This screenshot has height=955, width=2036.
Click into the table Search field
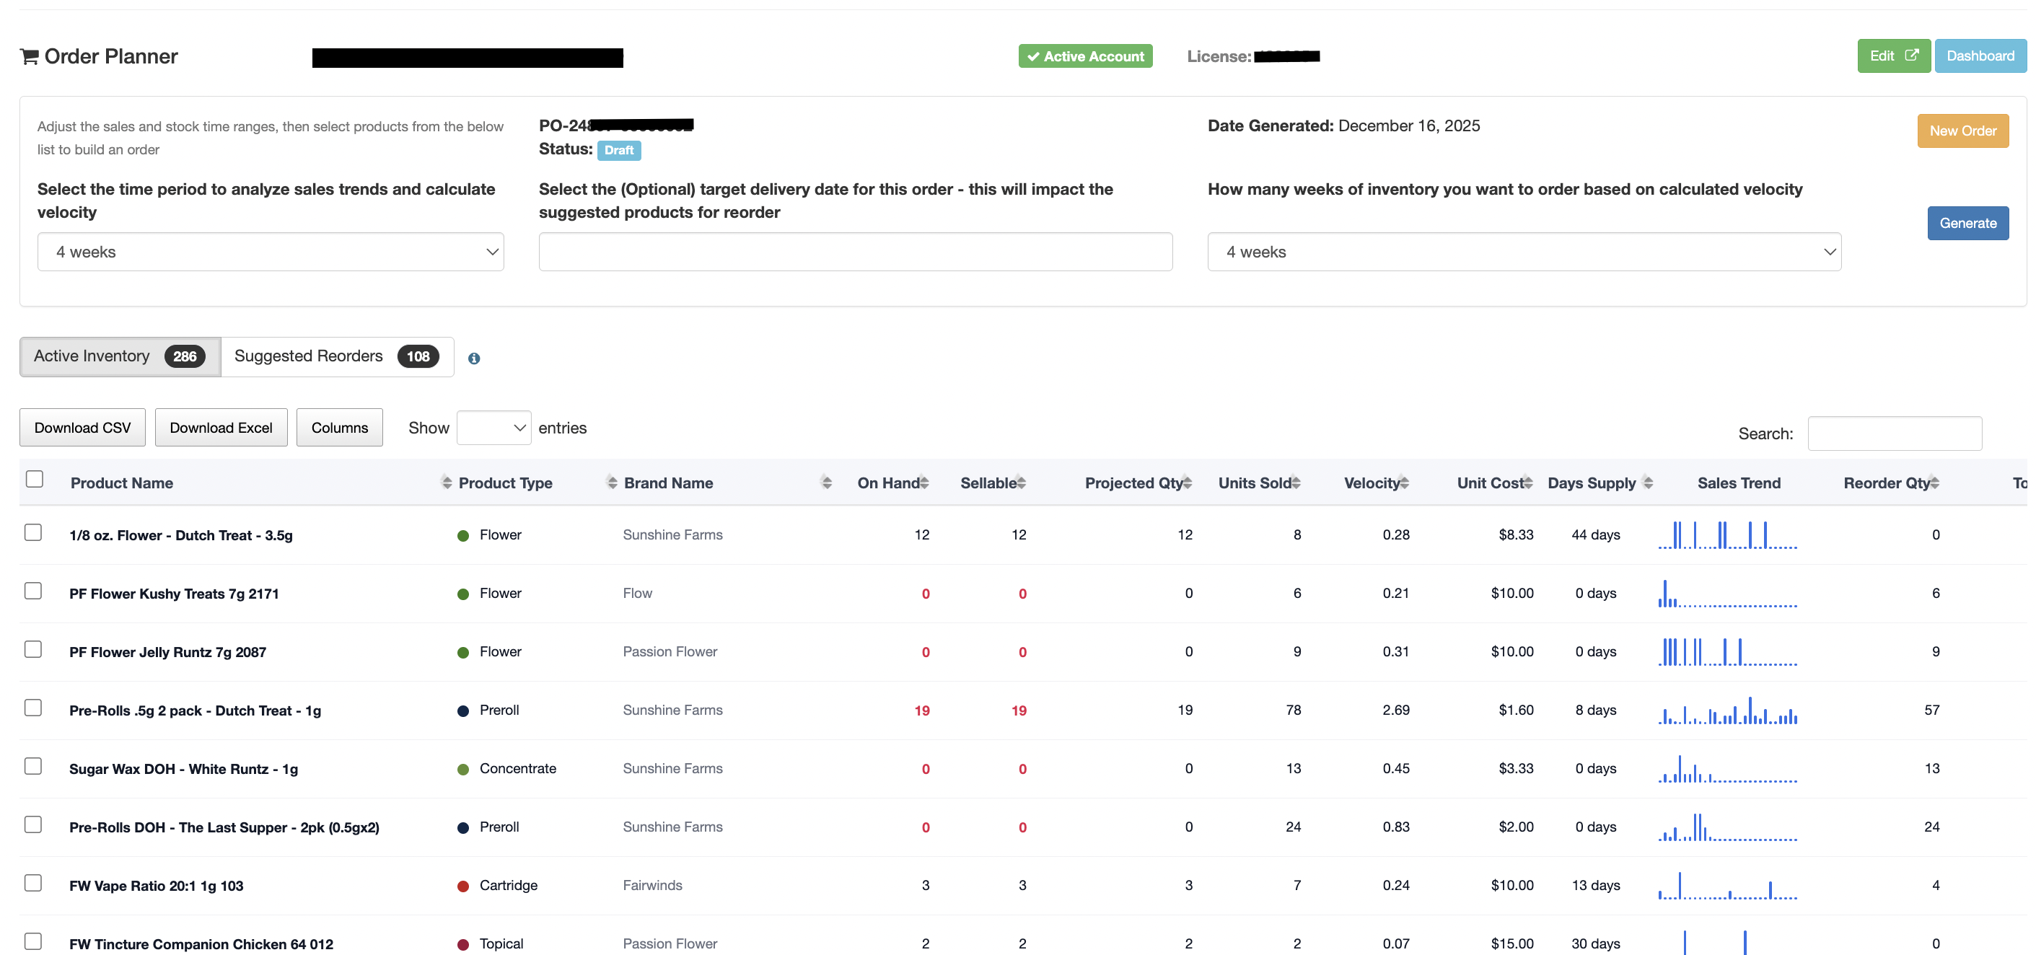point(1894,433)
